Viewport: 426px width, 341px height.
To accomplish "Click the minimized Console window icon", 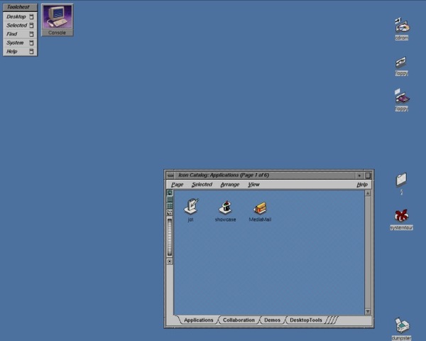I will click(57, 20).
